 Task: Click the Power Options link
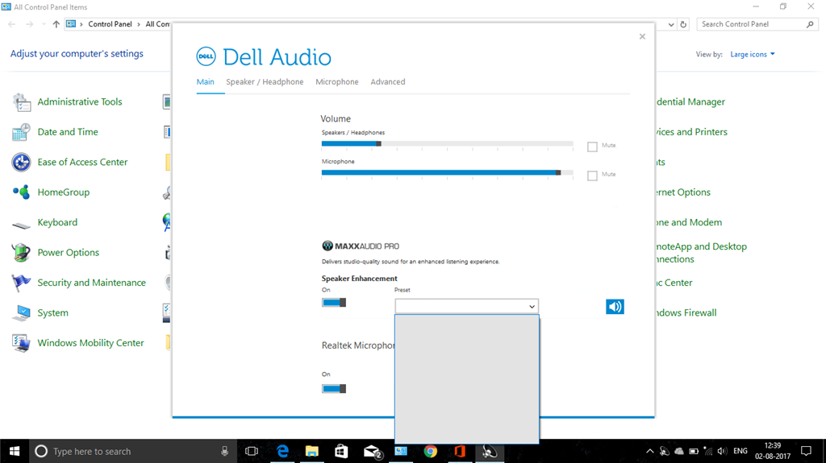pyautogui.click(x=68, y=253)
